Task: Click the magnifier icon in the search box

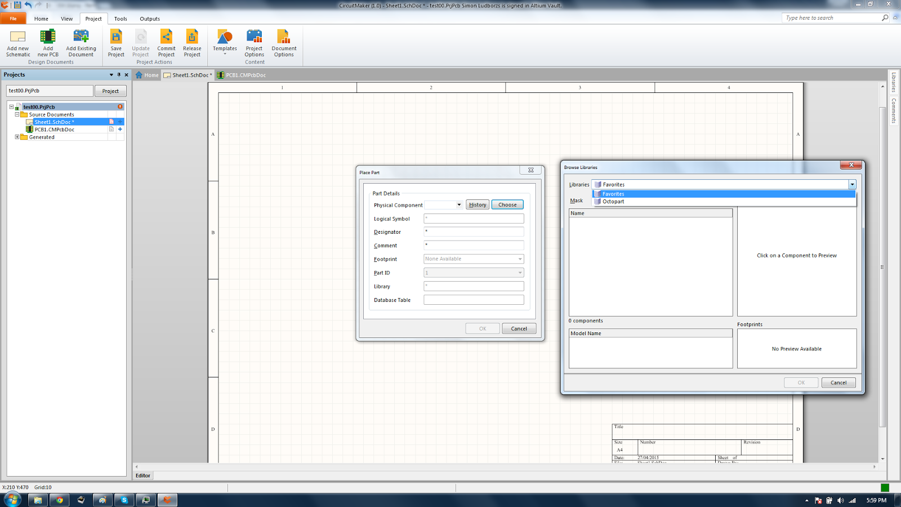Action: [885, 18]
